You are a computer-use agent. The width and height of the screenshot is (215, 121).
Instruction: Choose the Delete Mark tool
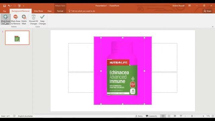point(24,19)
